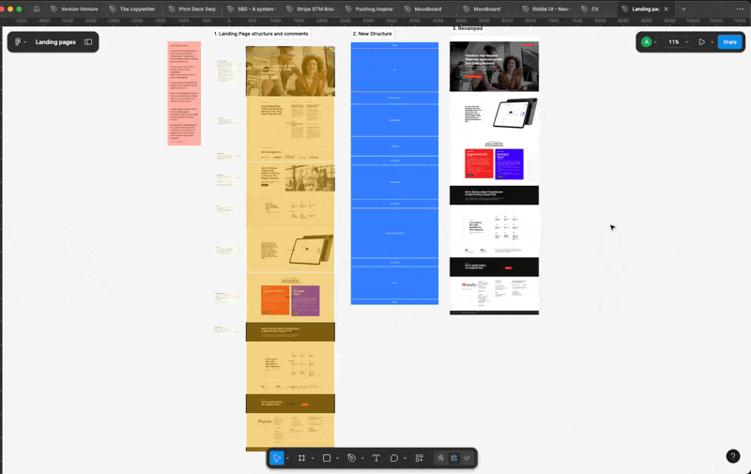
Task: Switch to the Riddle UI tab
Action: click(x=546, y=8)
